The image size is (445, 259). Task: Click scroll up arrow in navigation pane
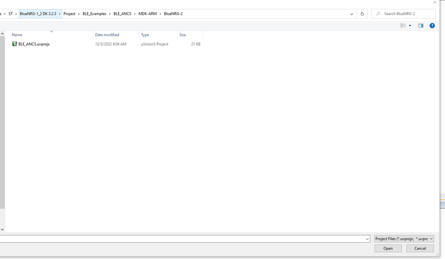pyautogui.click(x=2, y=34)
